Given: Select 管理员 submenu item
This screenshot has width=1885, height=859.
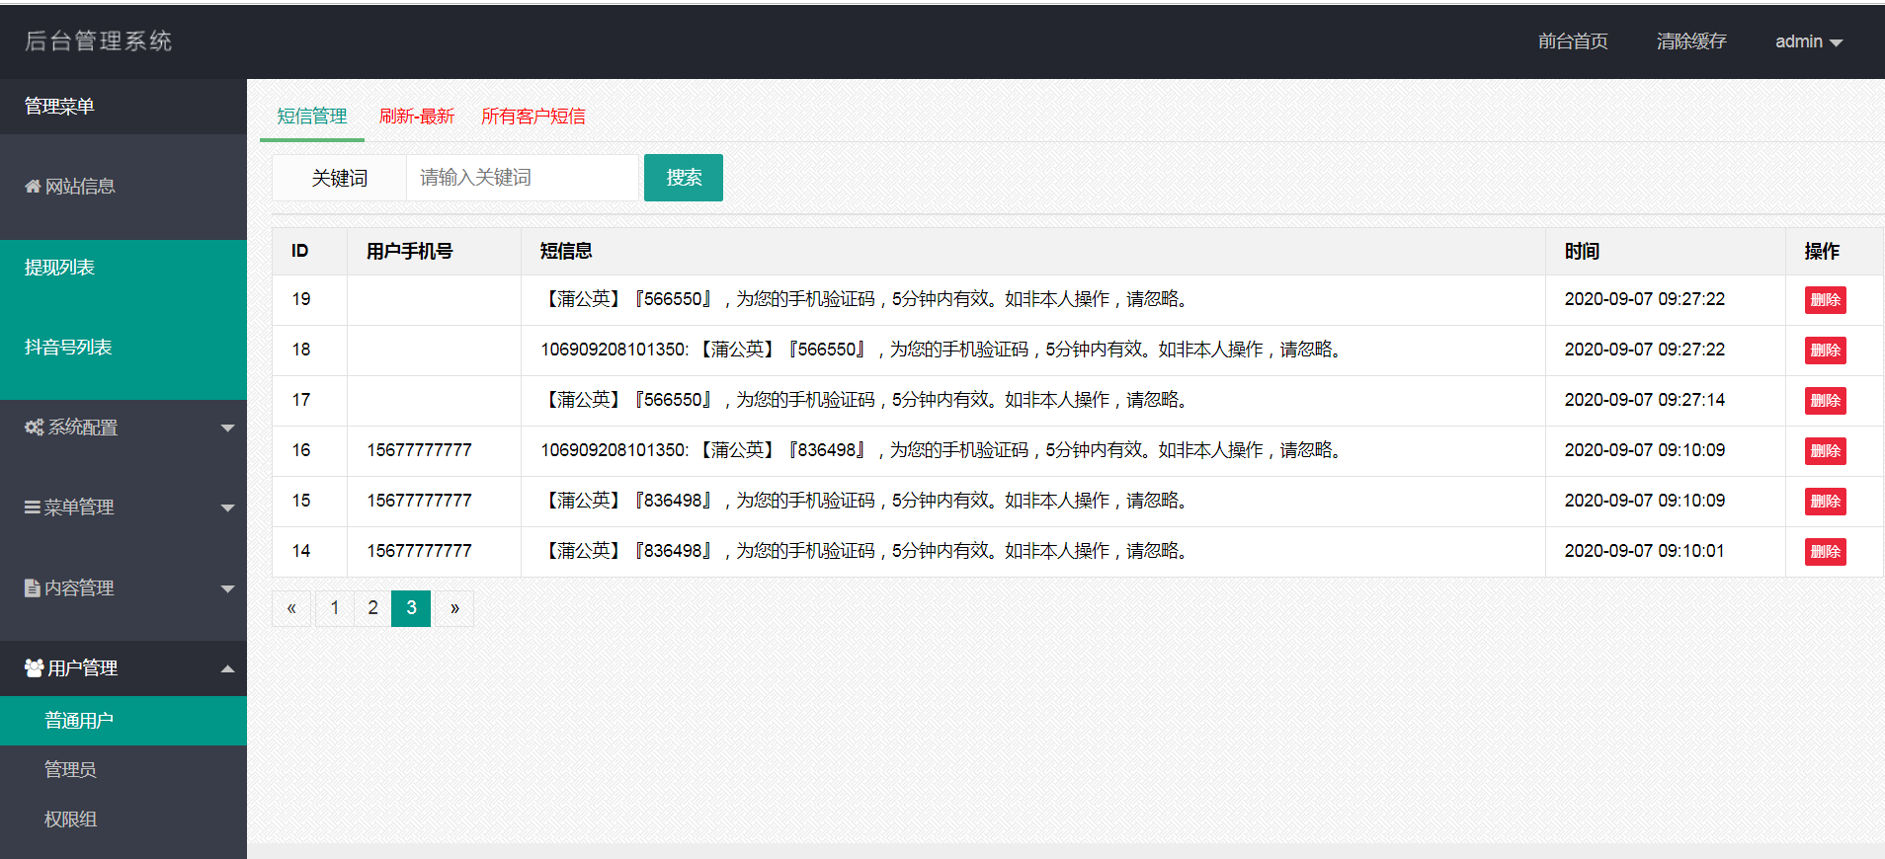Looking at the screenshot, I should (x=123, y=770).
